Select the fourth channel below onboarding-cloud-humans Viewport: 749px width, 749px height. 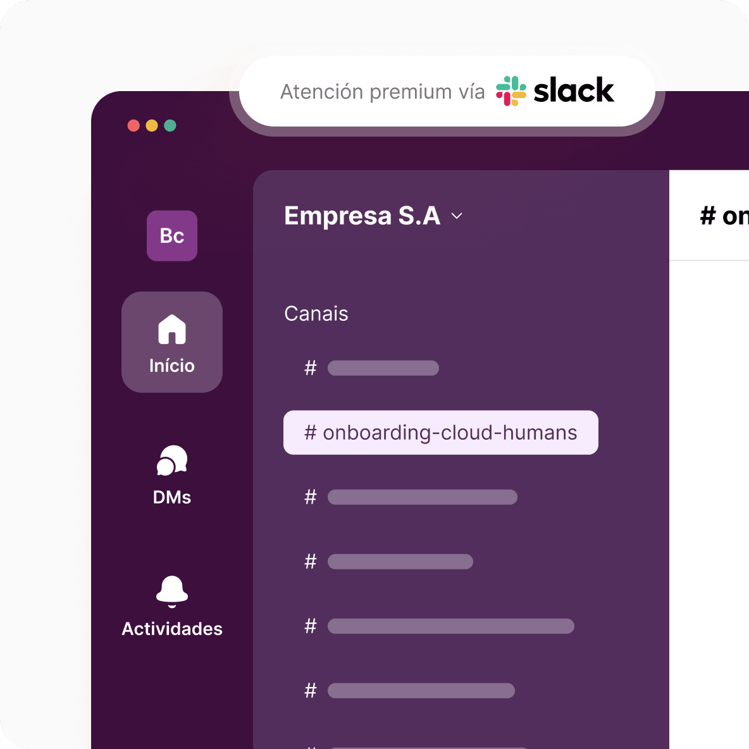coord(409,690)
